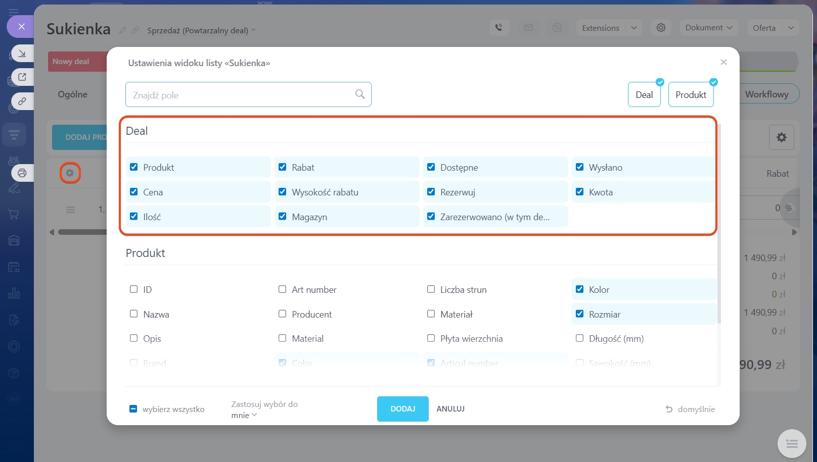This screenshot has width=817, height=462.
Task: Click the pencil edit icon beside Sukienka
Action: click(123, 30)
